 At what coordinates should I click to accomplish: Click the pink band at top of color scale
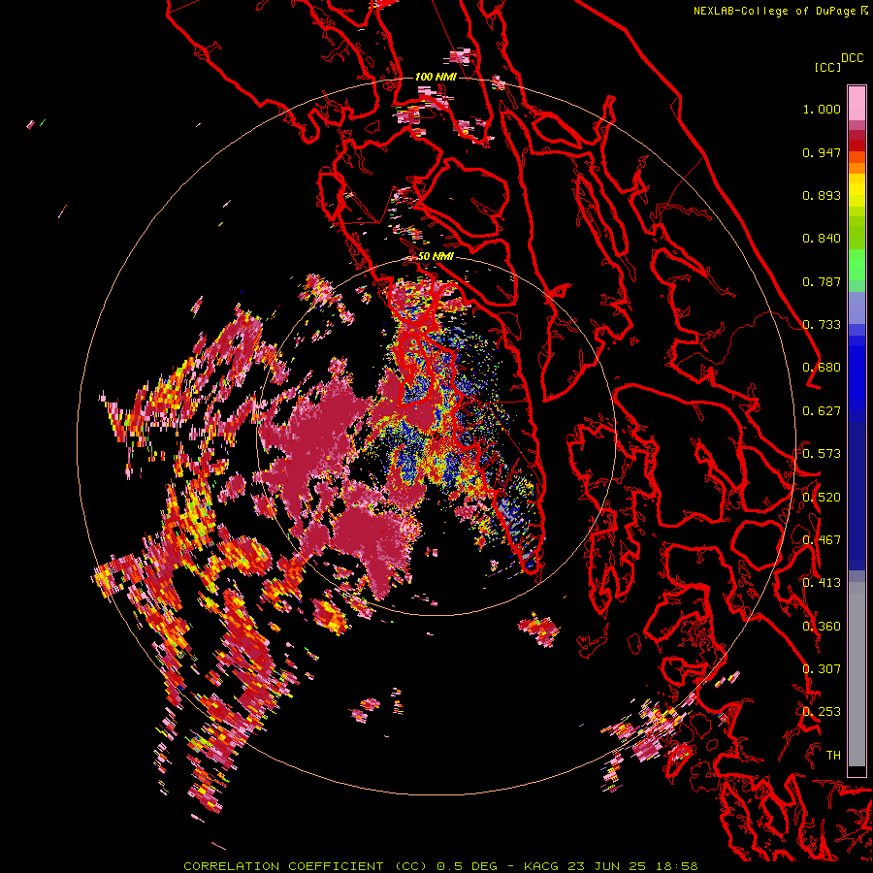pos(857,104)
